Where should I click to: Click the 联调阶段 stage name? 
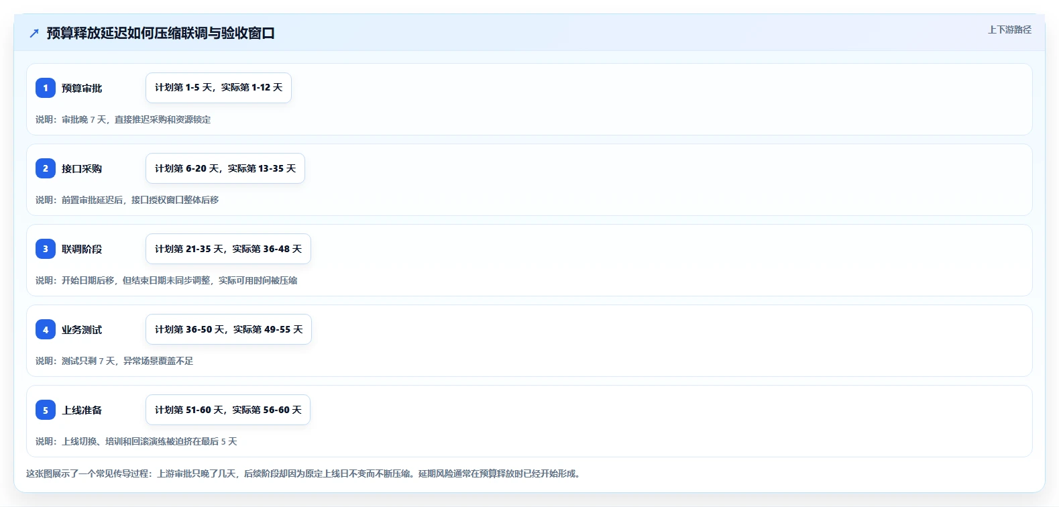click(82, 249)
